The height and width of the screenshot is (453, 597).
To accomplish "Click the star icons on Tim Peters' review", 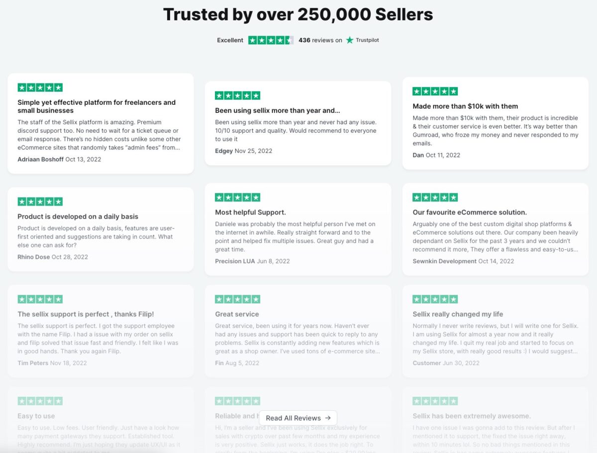I will (x=40, y=299).
